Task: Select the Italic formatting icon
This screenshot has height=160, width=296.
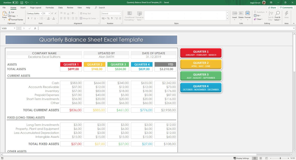Action: pos(32,18)
